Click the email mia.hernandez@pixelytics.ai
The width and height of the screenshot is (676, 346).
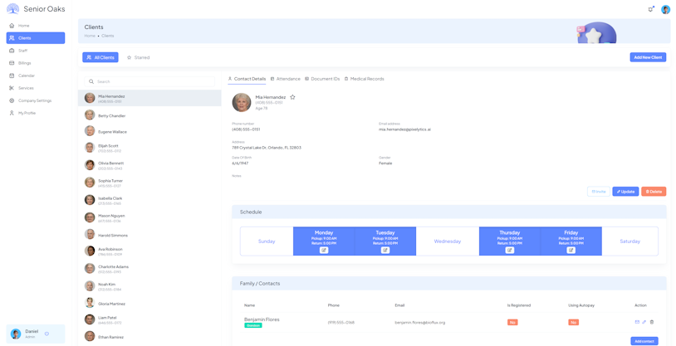[404, 129]
